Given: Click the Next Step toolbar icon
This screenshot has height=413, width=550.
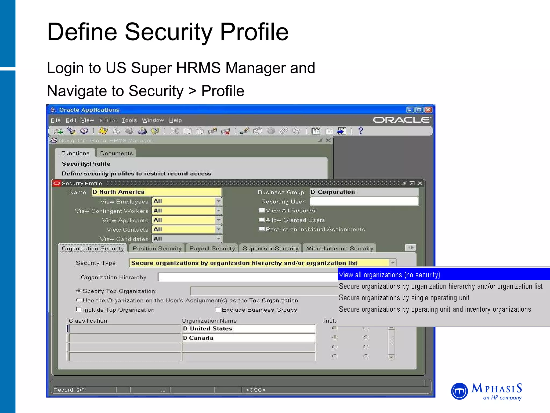Looking at the screenshot, I should (x=116, y=131).
